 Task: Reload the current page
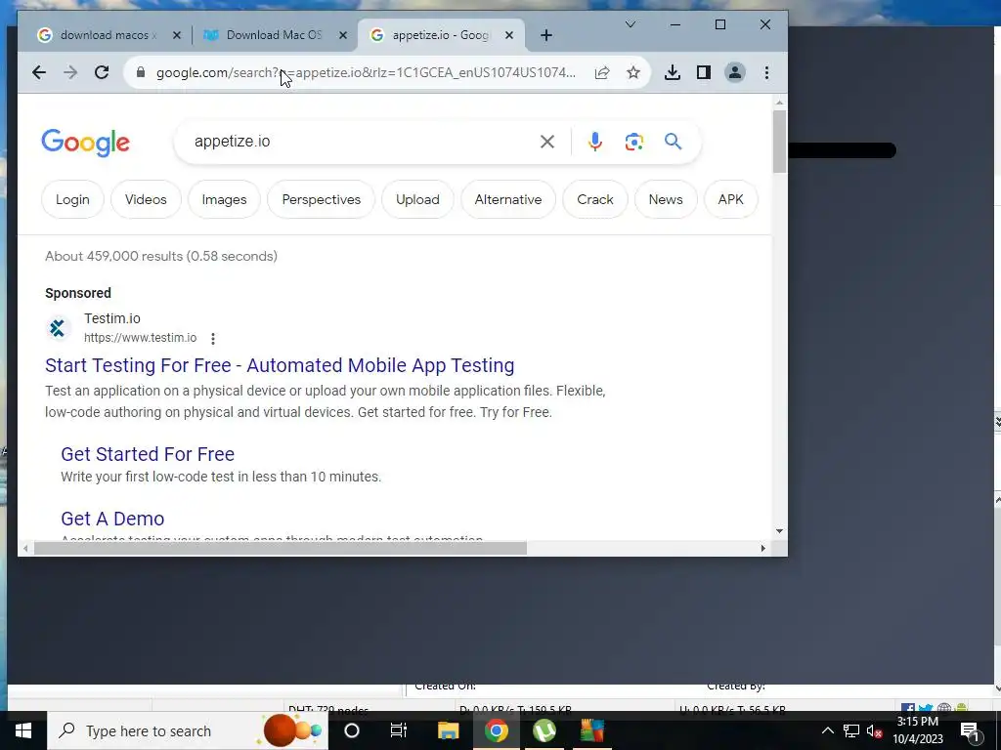[x=102, y=72]
